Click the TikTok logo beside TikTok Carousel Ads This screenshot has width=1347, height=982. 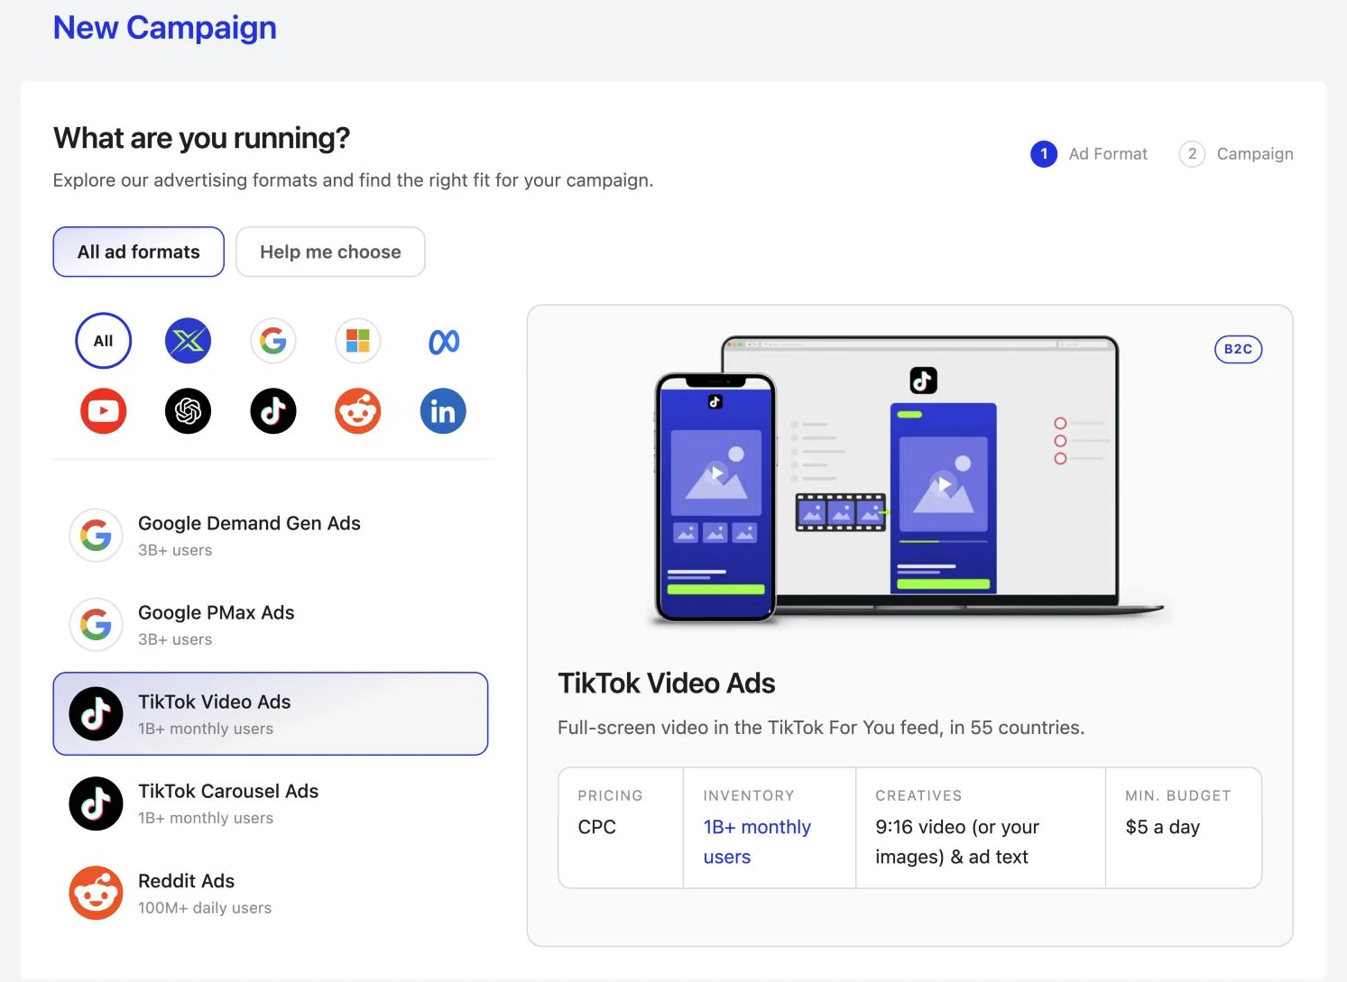tap(96, 803)
